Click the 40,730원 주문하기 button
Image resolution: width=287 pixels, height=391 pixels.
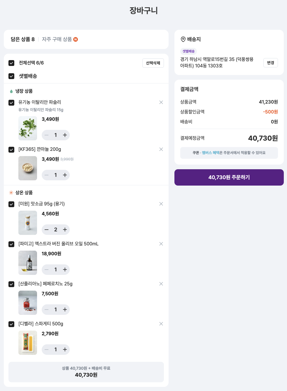[229, 177]
